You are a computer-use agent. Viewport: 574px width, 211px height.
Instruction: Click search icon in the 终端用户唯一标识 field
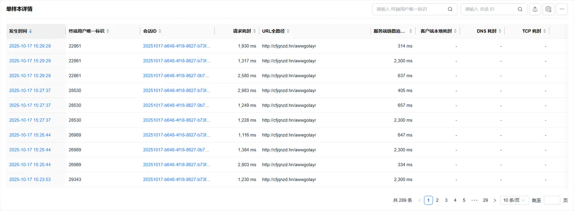[450, 9]
